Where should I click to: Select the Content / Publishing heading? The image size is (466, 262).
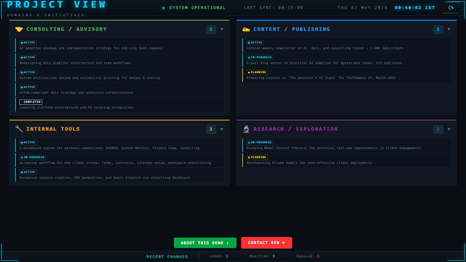coord(292,29)
